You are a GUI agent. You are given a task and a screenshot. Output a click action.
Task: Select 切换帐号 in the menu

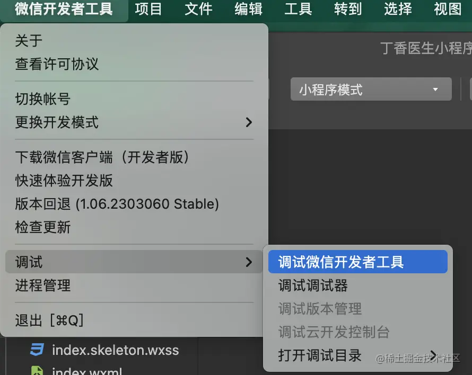pos(134,99)
